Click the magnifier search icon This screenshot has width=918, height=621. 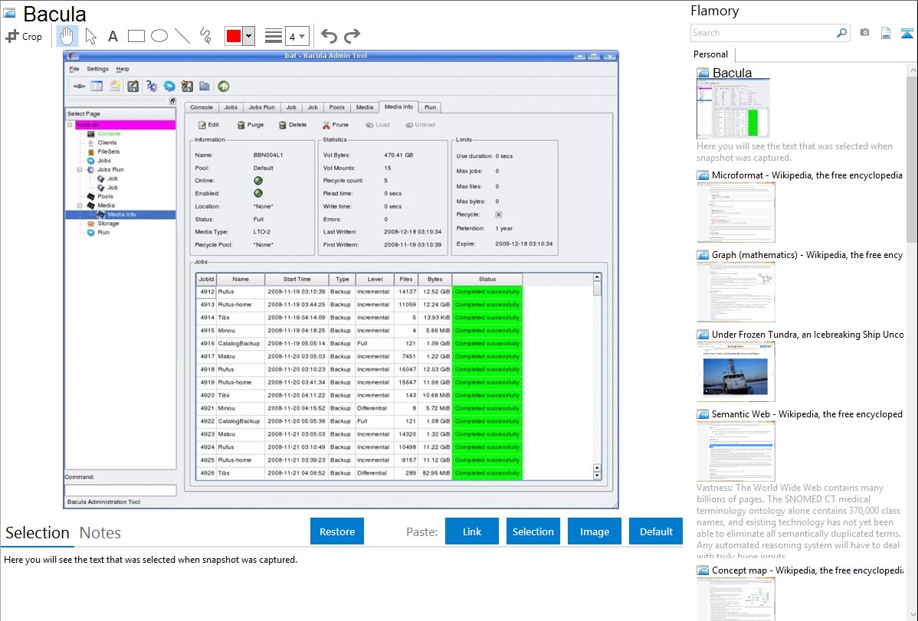click(x=842, y=33)
